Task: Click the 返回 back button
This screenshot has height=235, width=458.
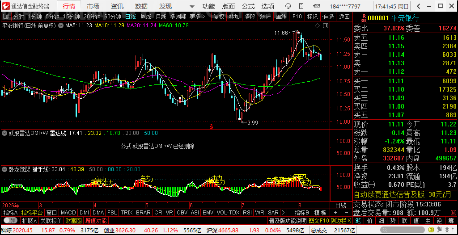Action: (344, 17)
